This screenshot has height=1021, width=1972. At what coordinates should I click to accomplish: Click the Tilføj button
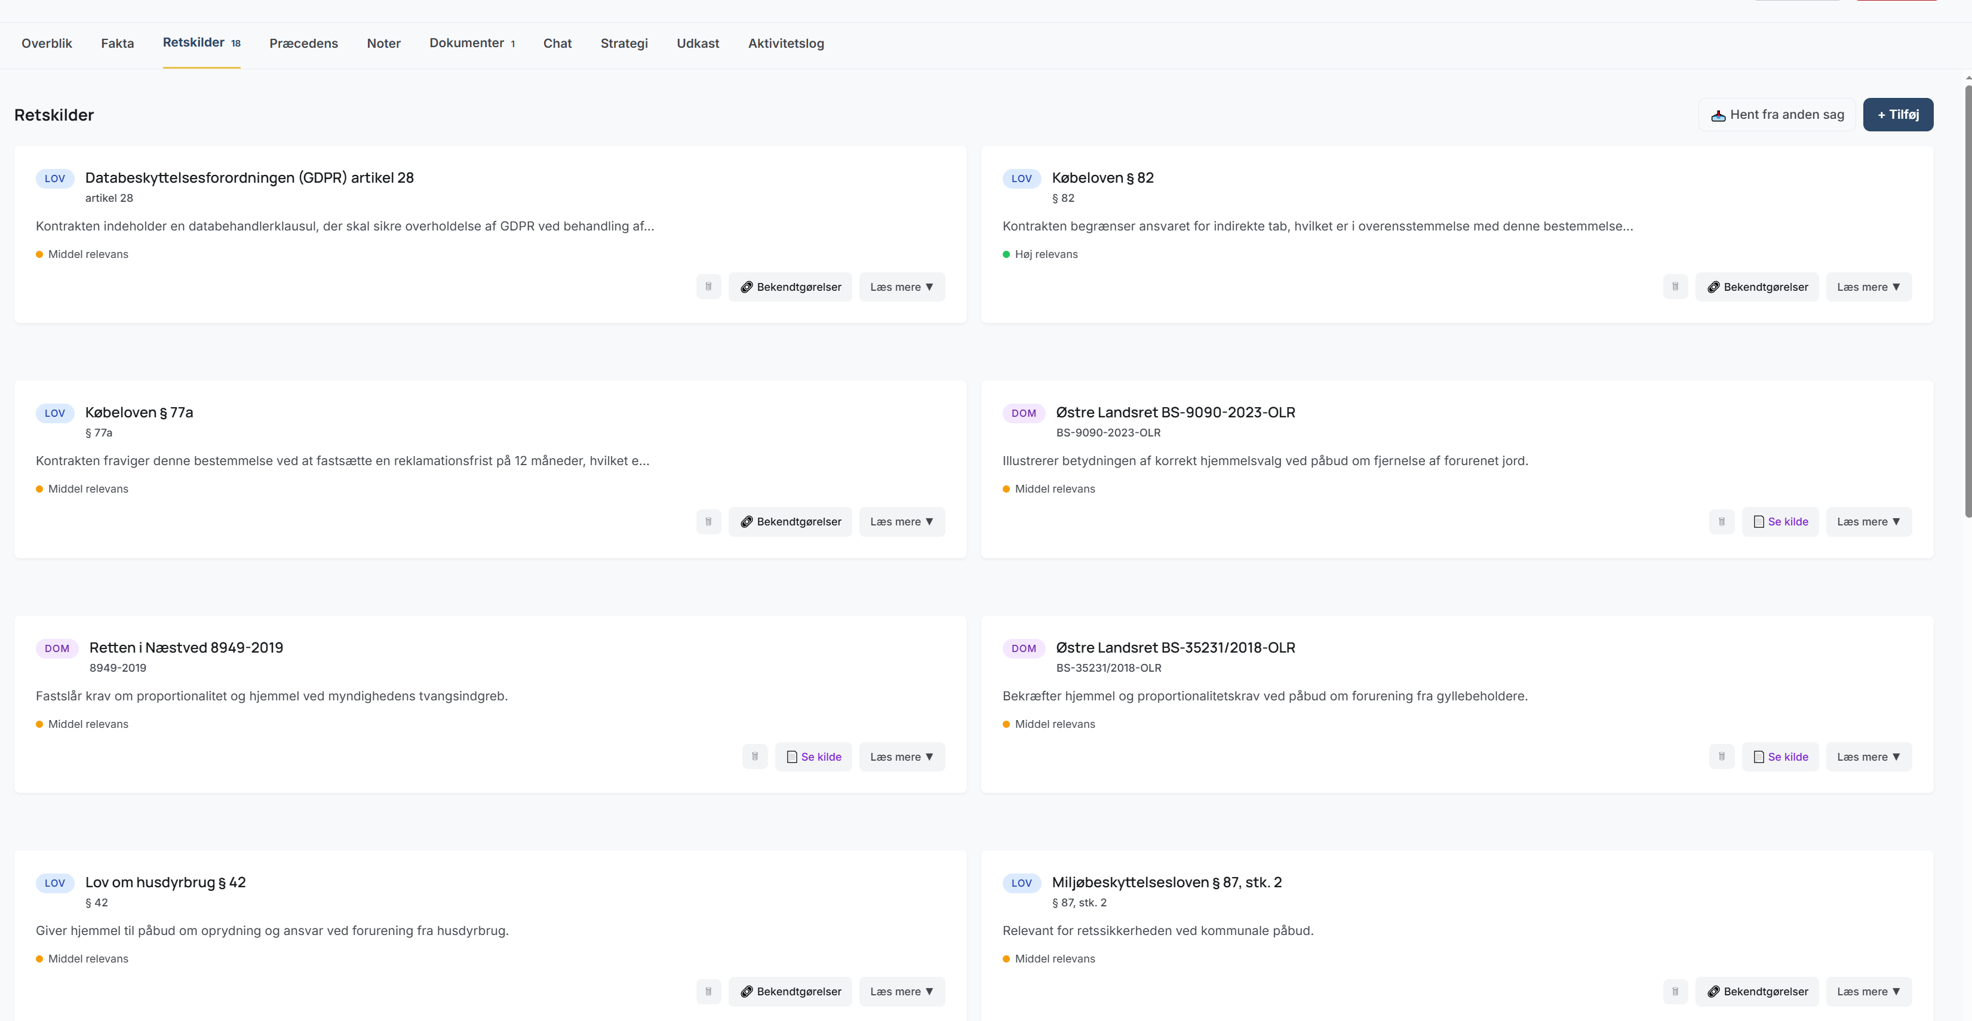(1897, 115)
